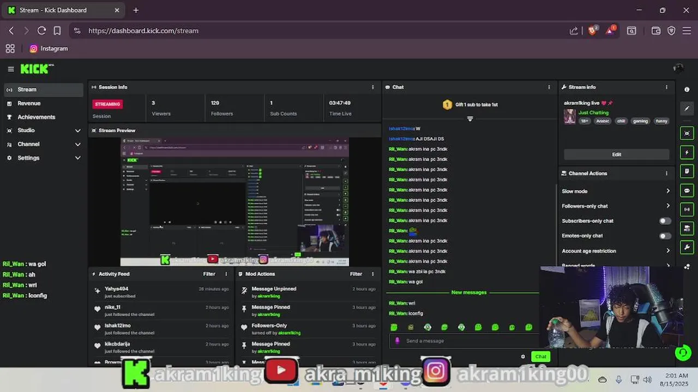Click the Brave Shields lion icon

coord(592,30)
